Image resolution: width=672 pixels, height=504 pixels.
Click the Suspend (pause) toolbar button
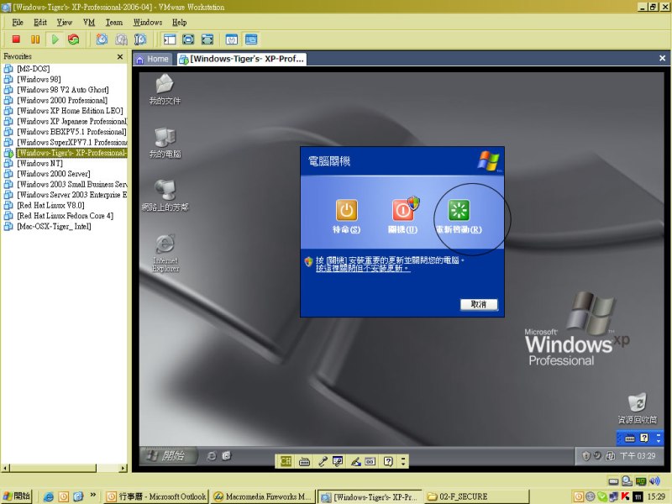click(x=35, y=39)
